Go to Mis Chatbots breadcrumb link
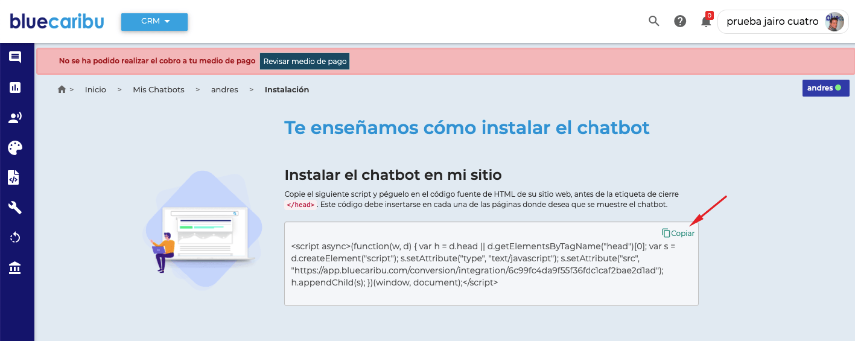Viewport: 855px width, 341px height. 159,89
